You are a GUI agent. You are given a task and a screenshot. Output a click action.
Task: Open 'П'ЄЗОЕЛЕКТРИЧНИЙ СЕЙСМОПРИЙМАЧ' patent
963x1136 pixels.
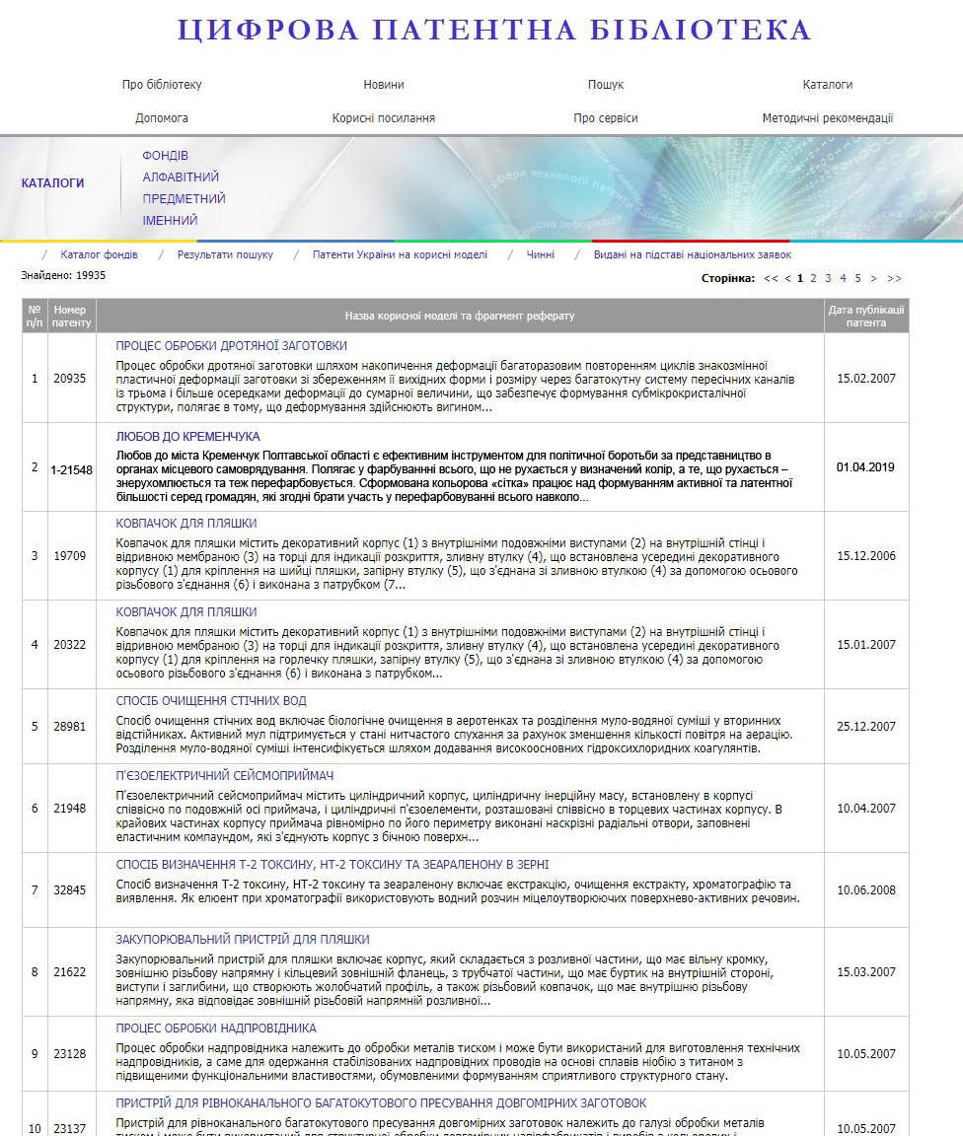point(225,776)
